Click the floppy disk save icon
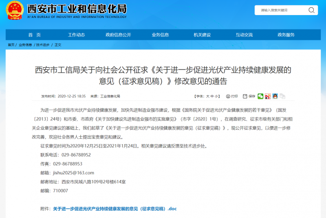The height and width of the screenshot is (218, 326). [245, 96]
